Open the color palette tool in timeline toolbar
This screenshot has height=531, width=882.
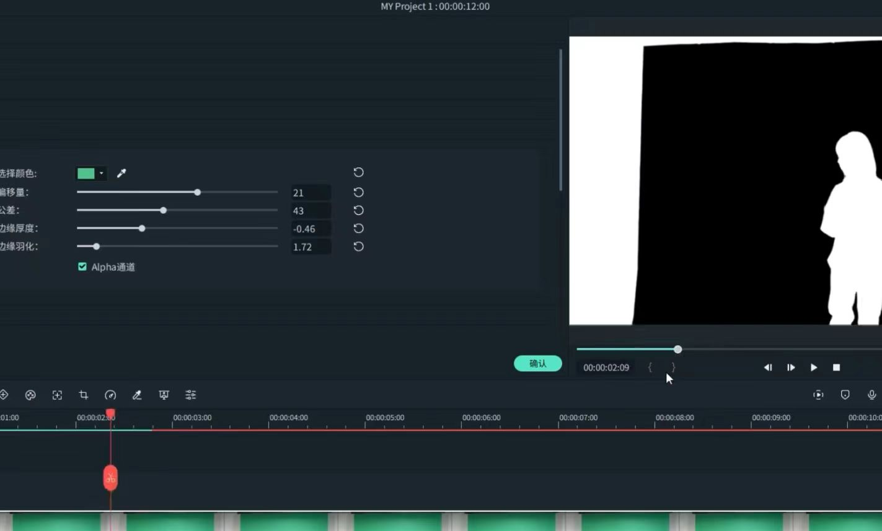tap(30, 395)
